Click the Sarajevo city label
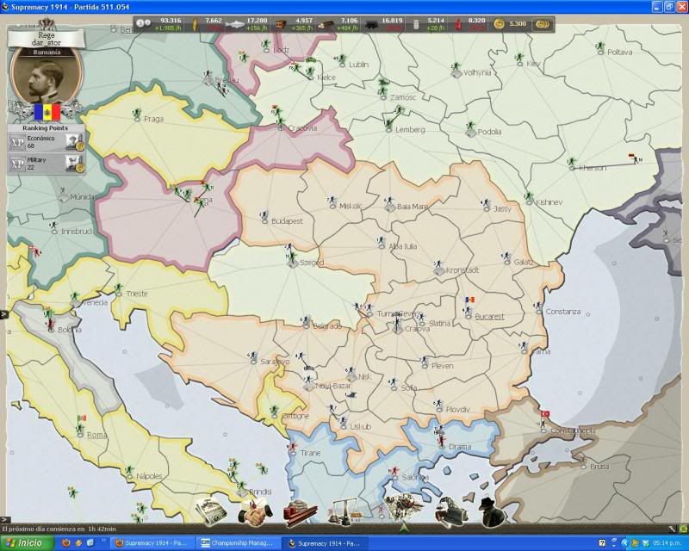Image resolution: width=689 pixels, height=551 pixels. pos(275,362)
